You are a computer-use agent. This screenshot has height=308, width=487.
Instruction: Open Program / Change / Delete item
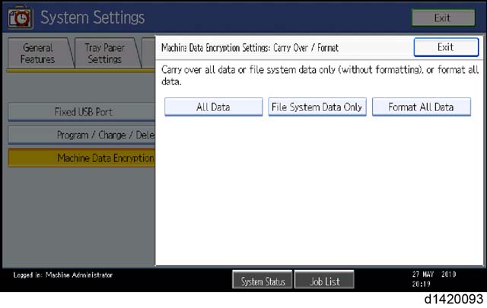coord(81,135)
